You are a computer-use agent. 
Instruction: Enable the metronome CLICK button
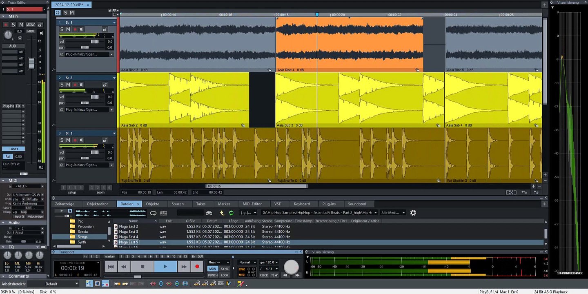(x=264, y=275)
